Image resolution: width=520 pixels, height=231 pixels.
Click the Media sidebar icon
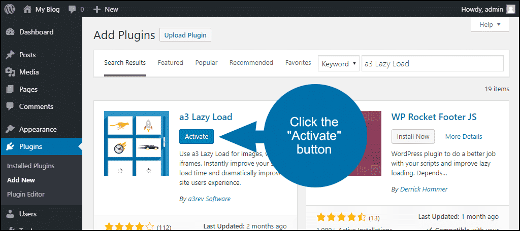coord(10,72)
